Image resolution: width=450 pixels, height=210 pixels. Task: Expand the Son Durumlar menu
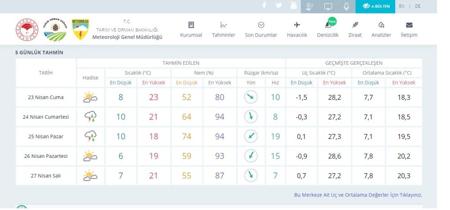click(261, 29)
